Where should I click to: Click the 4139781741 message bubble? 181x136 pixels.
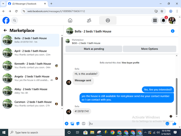click(x=82, y=111)
